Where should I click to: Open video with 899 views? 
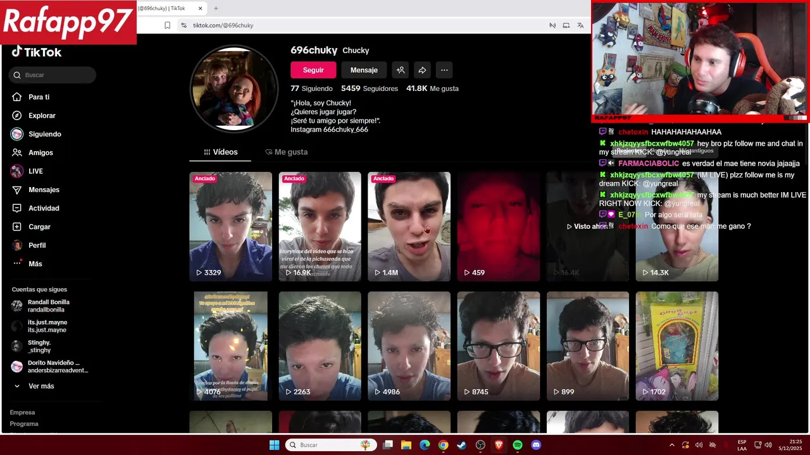(587, 346)
